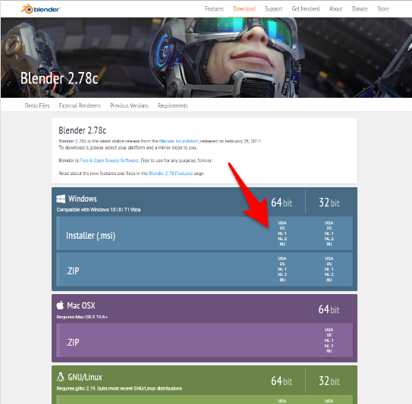Download Windows 64-bit ZIP from DE mirror

click(282, 264)
